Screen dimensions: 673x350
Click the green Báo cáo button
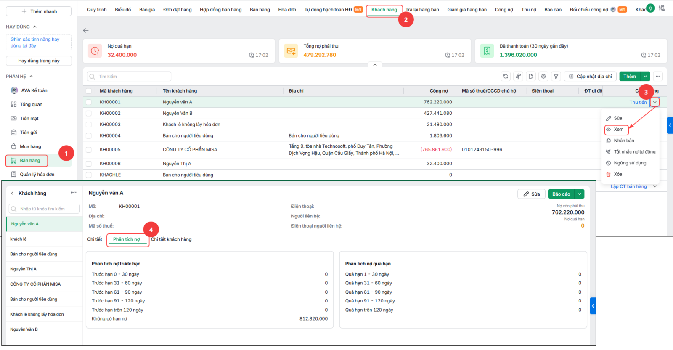coord(561,194)
